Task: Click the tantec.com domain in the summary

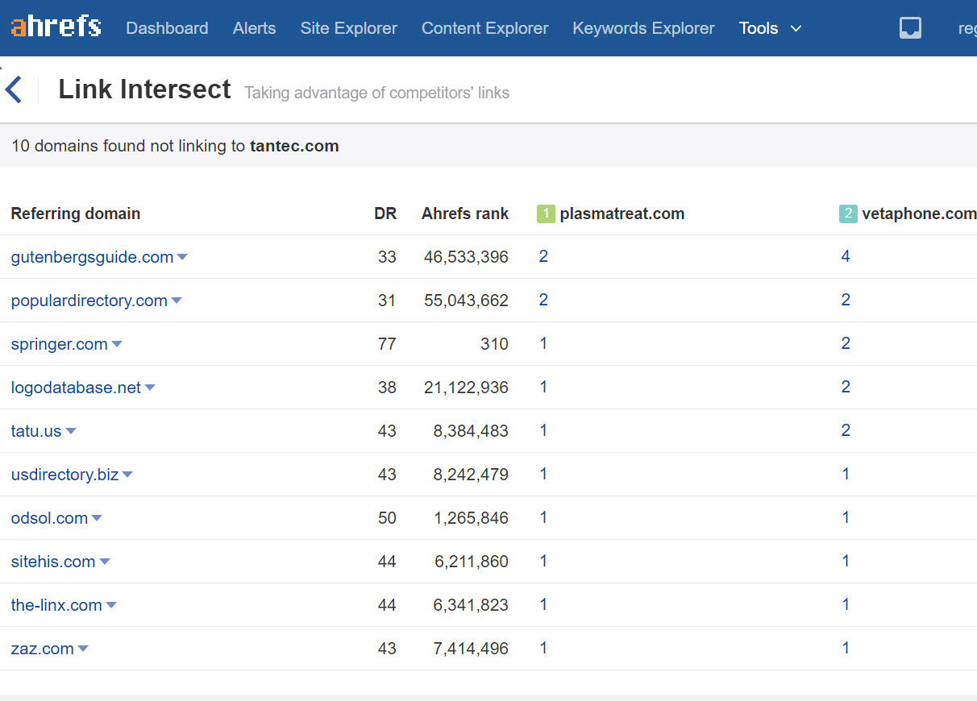Action: [x=294, y=146]
